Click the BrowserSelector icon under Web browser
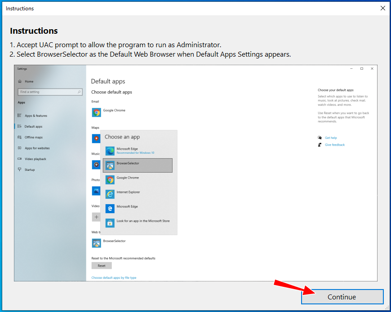391x312 pixels. click(x=96, y=243)
